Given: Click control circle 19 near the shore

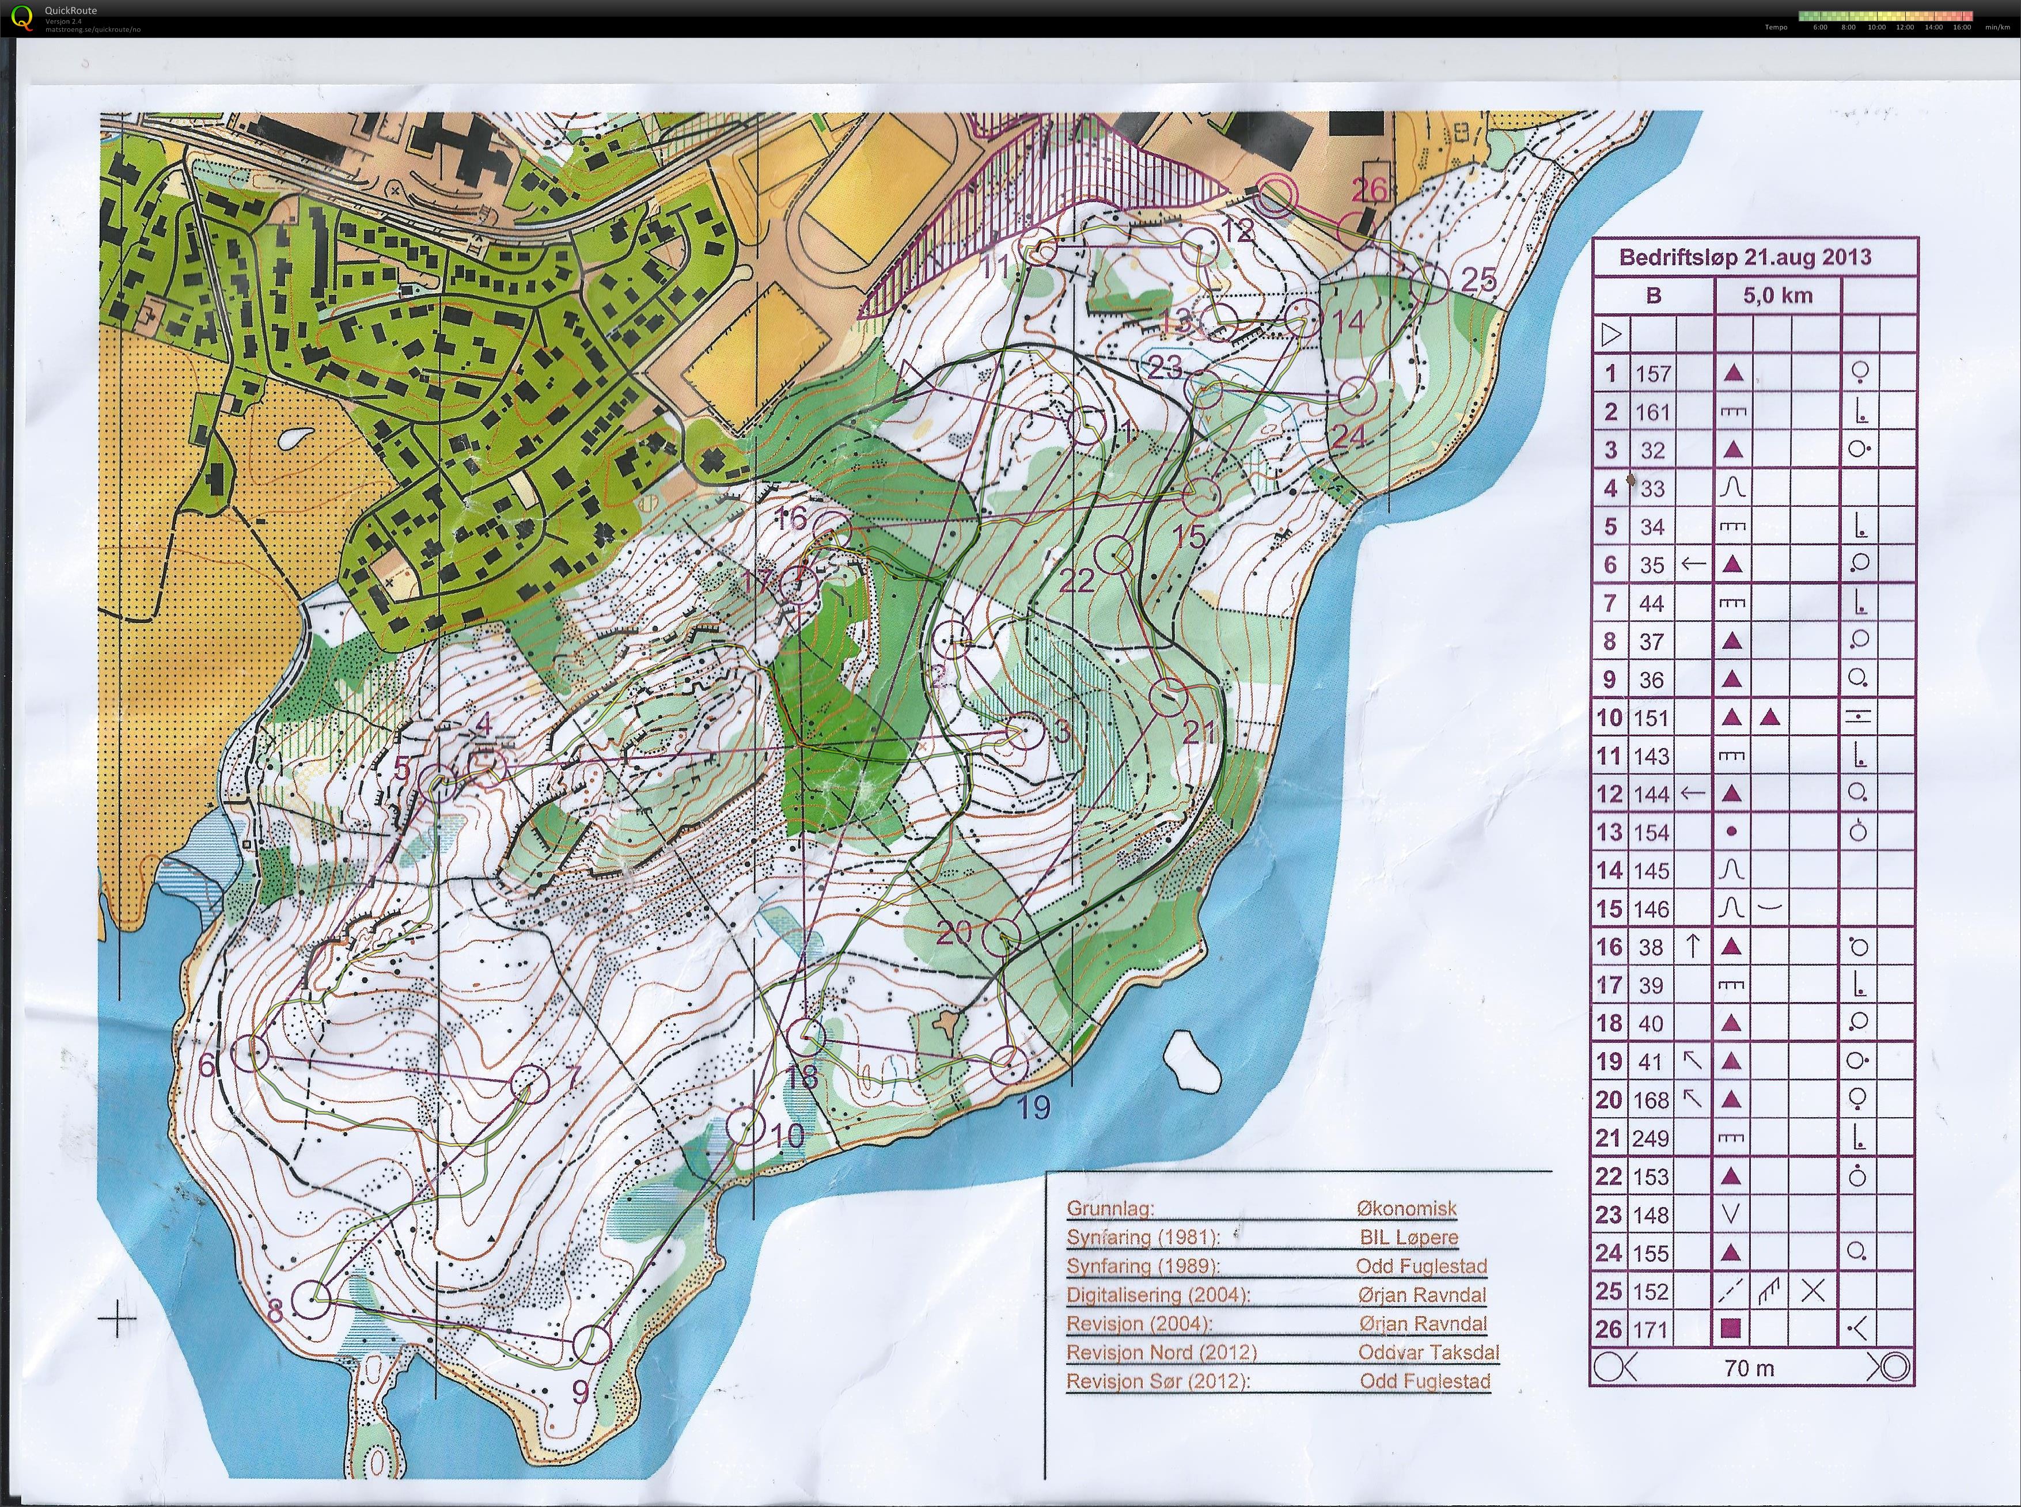Looking at the screenshot, I should [x=1009, y=1065].
